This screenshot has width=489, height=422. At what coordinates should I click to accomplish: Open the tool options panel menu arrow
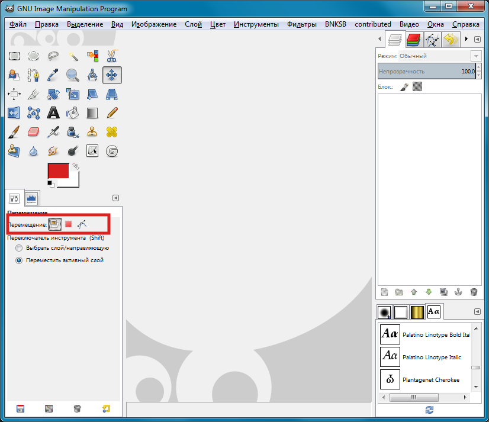coord(115,198)
